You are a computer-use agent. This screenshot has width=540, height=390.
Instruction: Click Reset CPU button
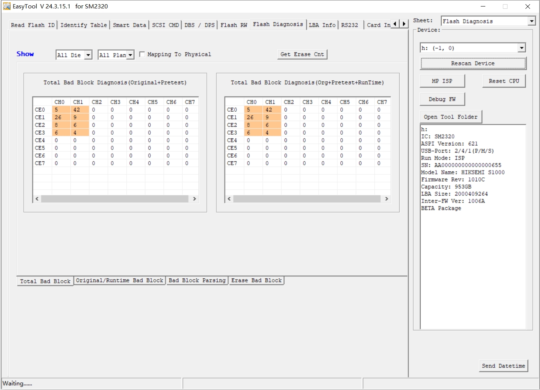click(x=504, y=81)
